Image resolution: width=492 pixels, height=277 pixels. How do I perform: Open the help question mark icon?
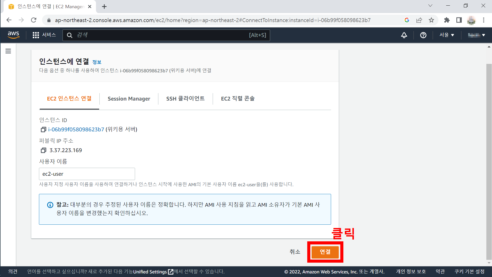(423, 35)
